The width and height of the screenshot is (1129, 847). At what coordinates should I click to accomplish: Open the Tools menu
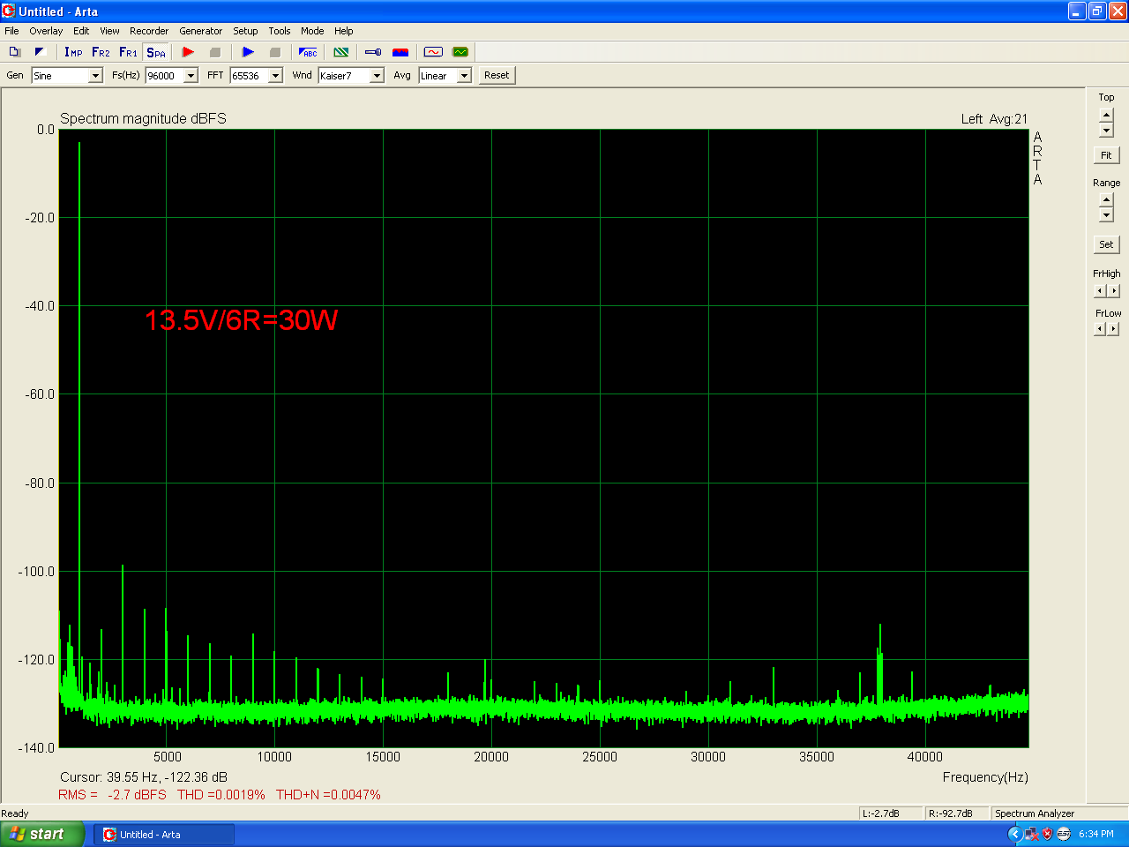click(280, 31)
